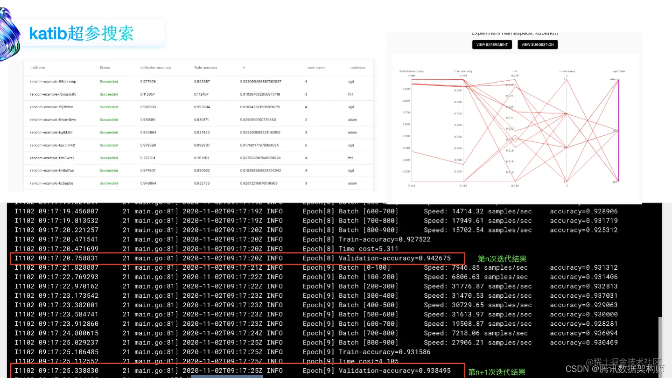Open trial random-example-bprcfm42
This screenshot has width=672, height=378.
tap(52, 145)
